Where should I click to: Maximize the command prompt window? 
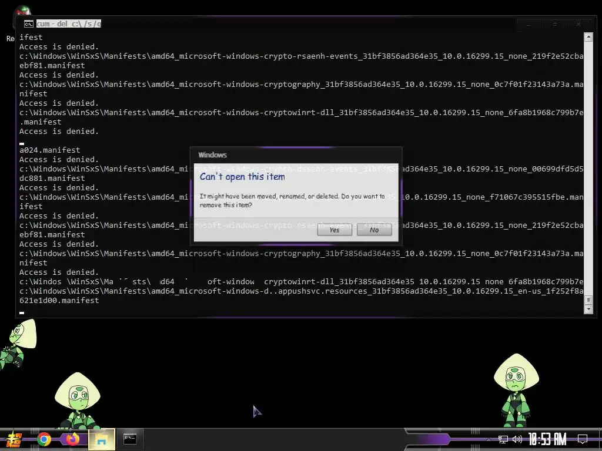pyautogui.click(x=554, y=24)
